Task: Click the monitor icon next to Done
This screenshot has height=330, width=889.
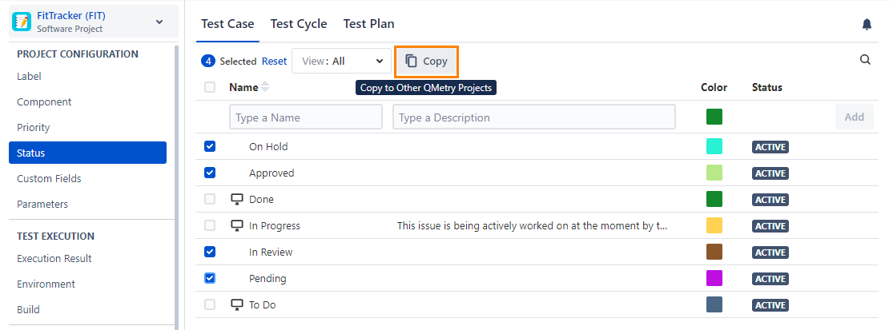Action: 237,199
